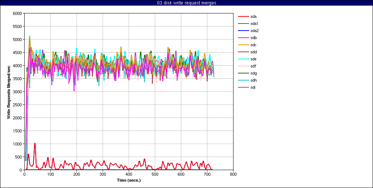Image resolution: width=373 pixels, height=188 pixels.
Task: Click the y-axis value 3500
Action: [x=18, y=79]
